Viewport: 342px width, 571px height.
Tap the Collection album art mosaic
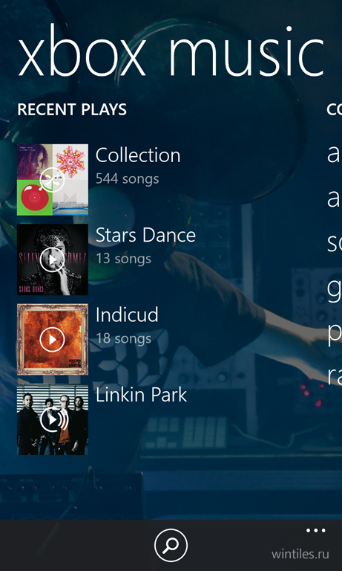point(53,179)
